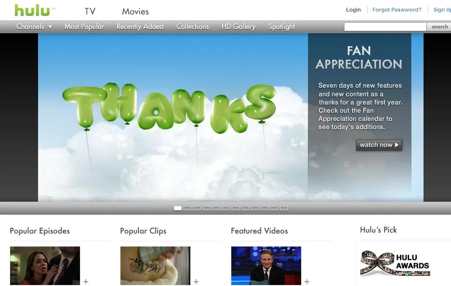Select the eighth carousel slide indicator

tap(245, 208)
